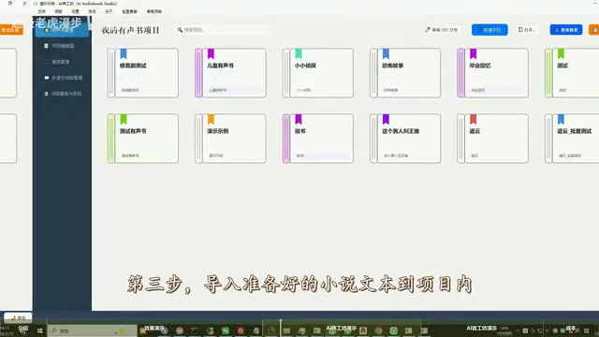Select the highlighted first sidebar item
The width and height of the screenshot is (599, 337).
[x=62, y=30]
